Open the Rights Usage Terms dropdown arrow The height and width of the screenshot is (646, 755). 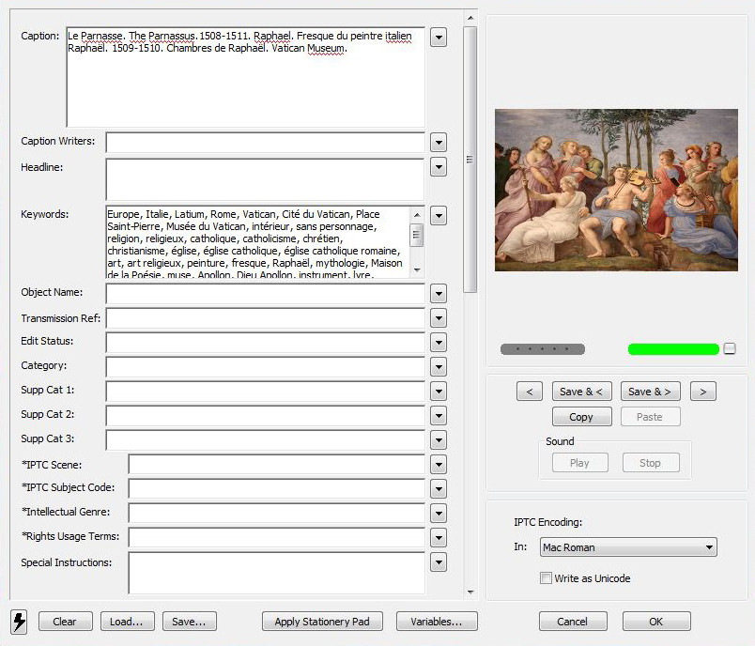click(439, 538)
